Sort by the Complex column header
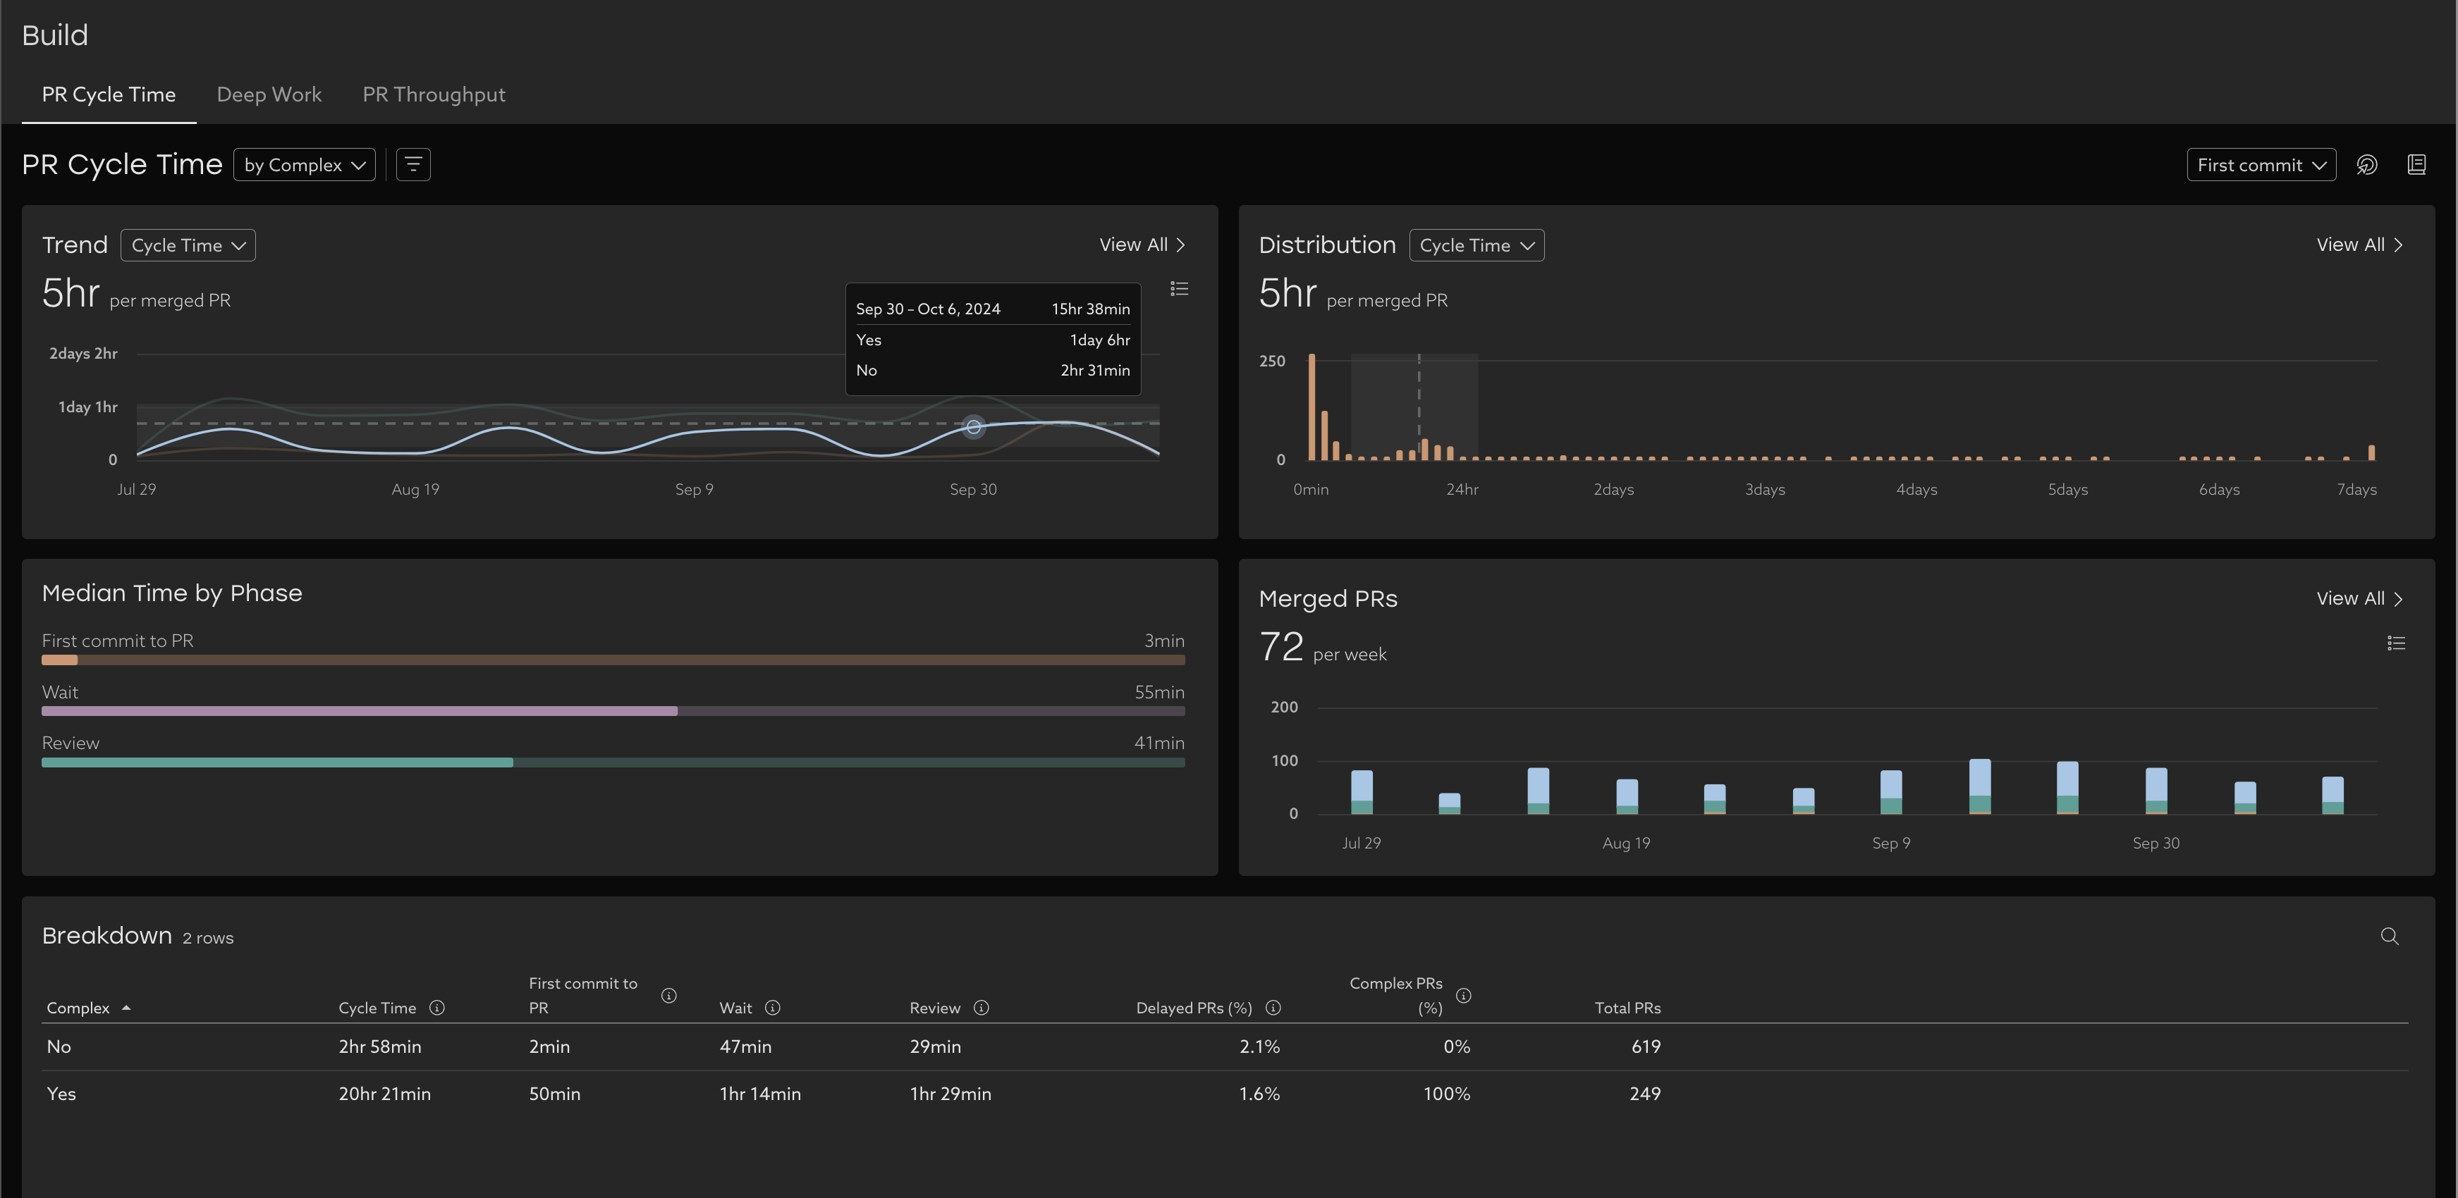The width and height of the screenshot is (2458, 1198). click(78, 1008)
